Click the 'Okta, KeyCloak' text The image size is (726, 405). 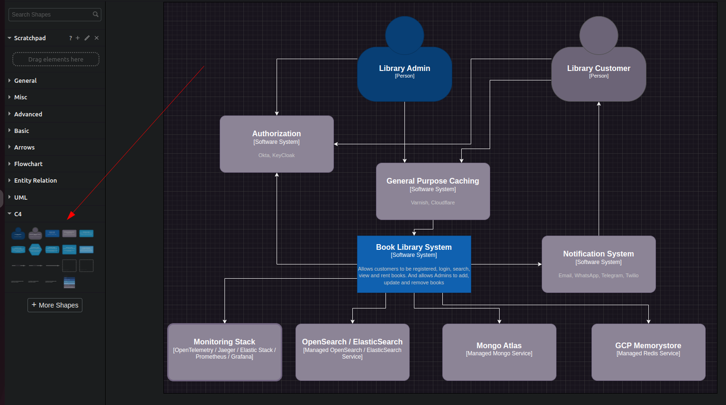(x=277, y=155)
